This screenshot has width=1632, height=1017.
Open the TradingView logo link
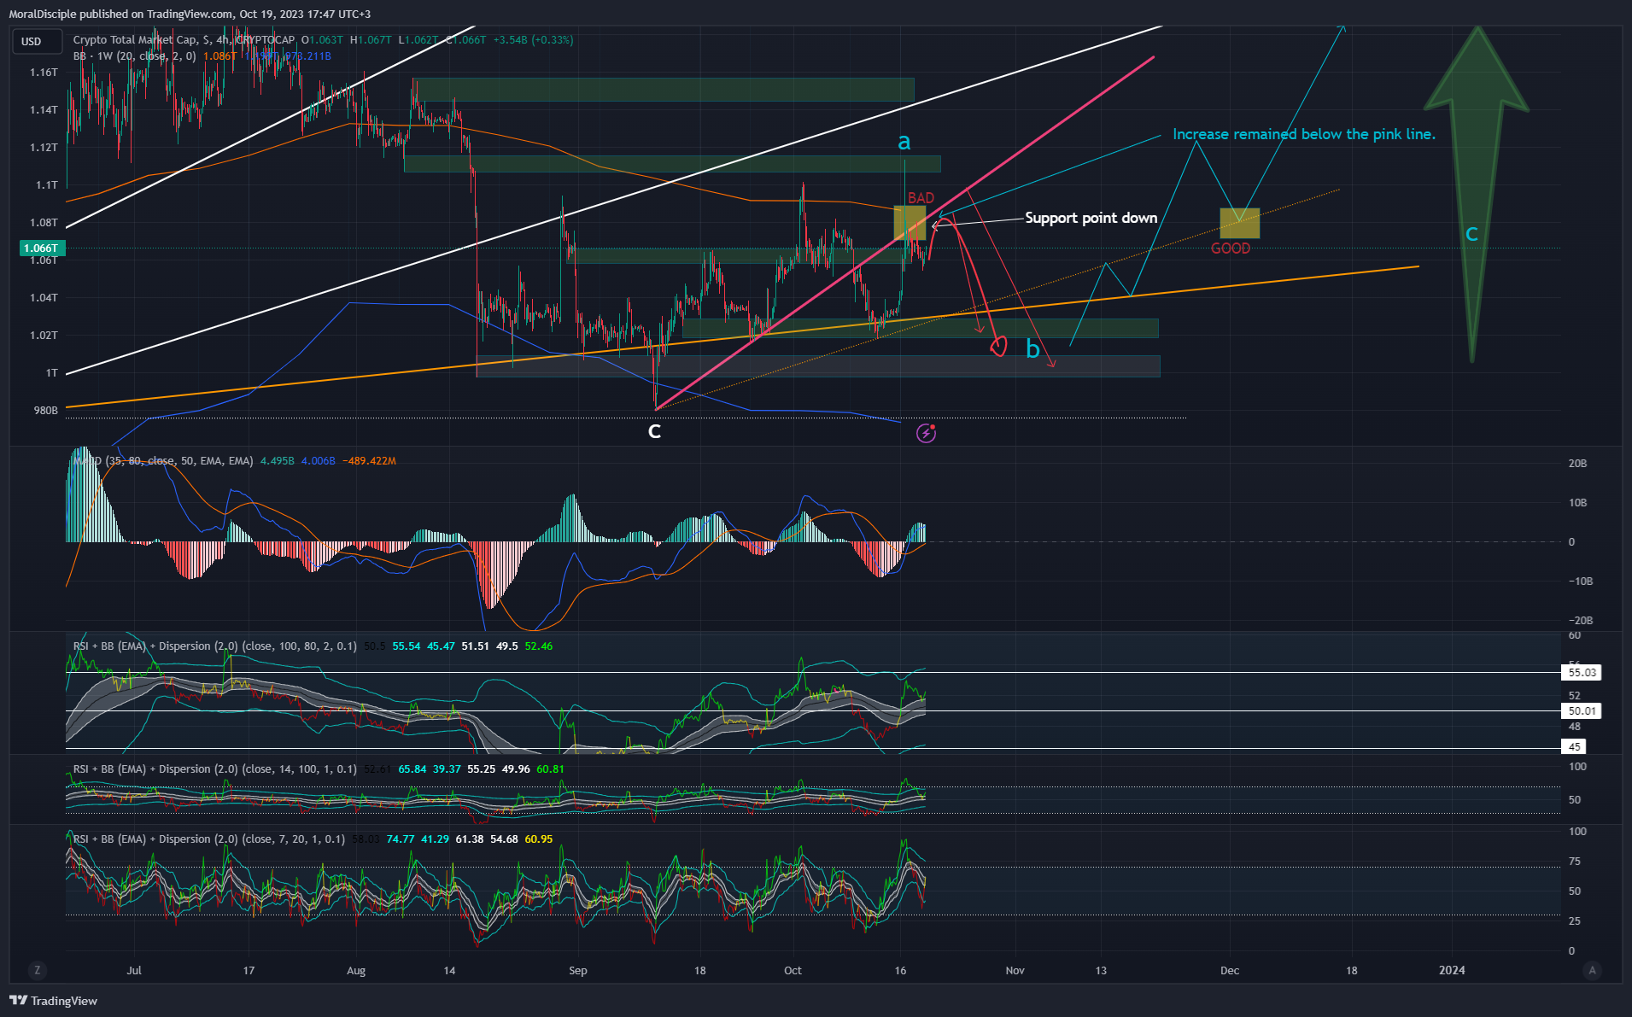coord(54,1001)
